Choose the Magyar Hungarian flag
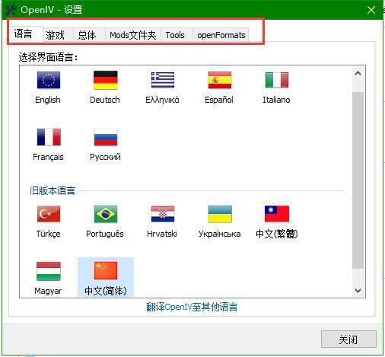Screen dimensions: 385x357 49,271
